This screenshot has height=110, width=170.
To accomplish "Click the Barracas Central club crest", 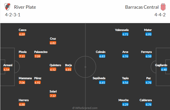I will (x=163, y=7).
